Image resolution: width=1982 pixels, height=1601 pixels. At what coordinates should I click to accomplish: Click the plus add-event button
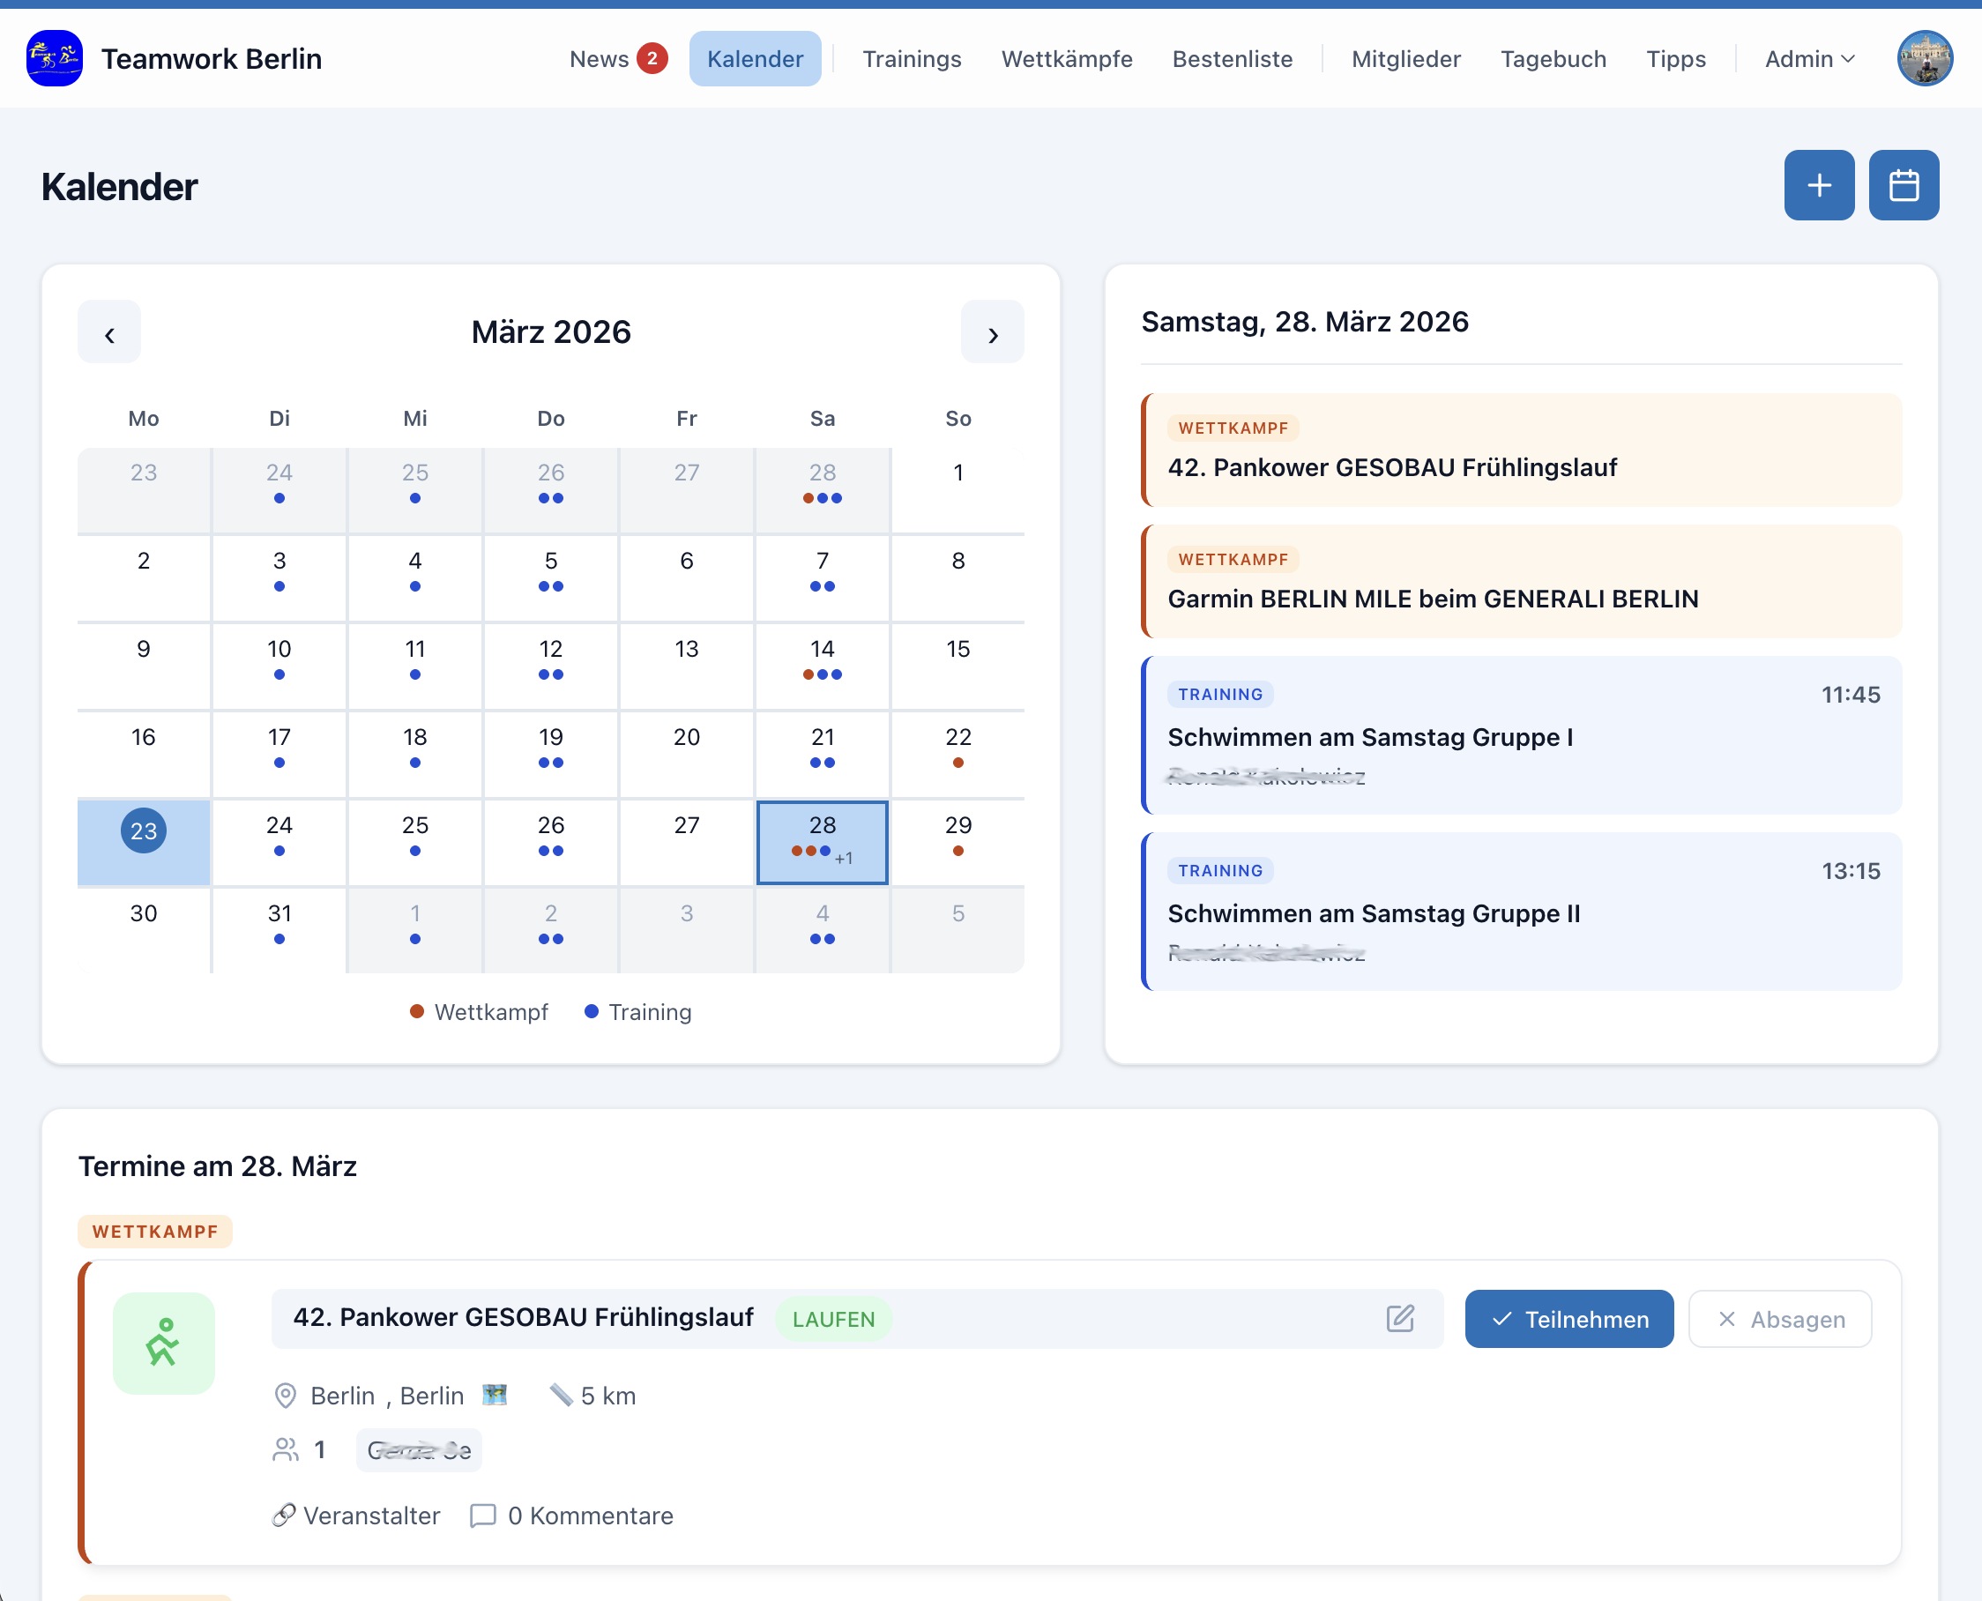coord(1818,185)
